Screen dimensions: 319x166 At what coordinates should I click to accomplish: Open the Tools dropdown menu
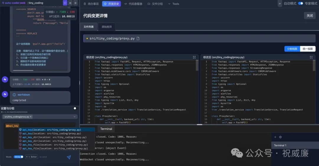(174, 4)
